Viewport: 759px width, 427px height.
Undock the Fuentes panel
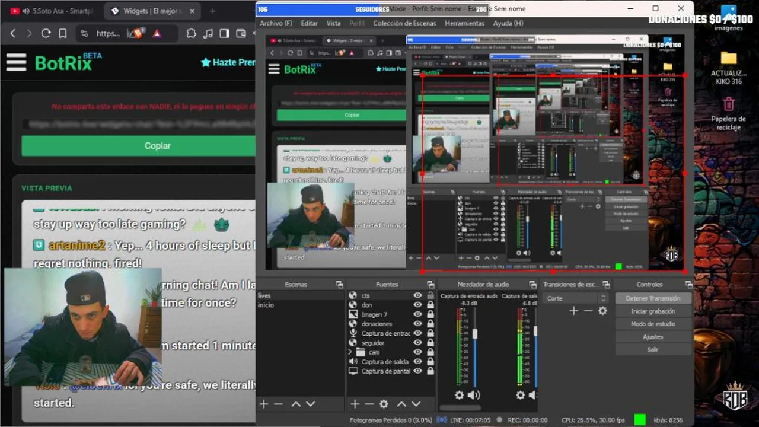[x=432, y=285]
